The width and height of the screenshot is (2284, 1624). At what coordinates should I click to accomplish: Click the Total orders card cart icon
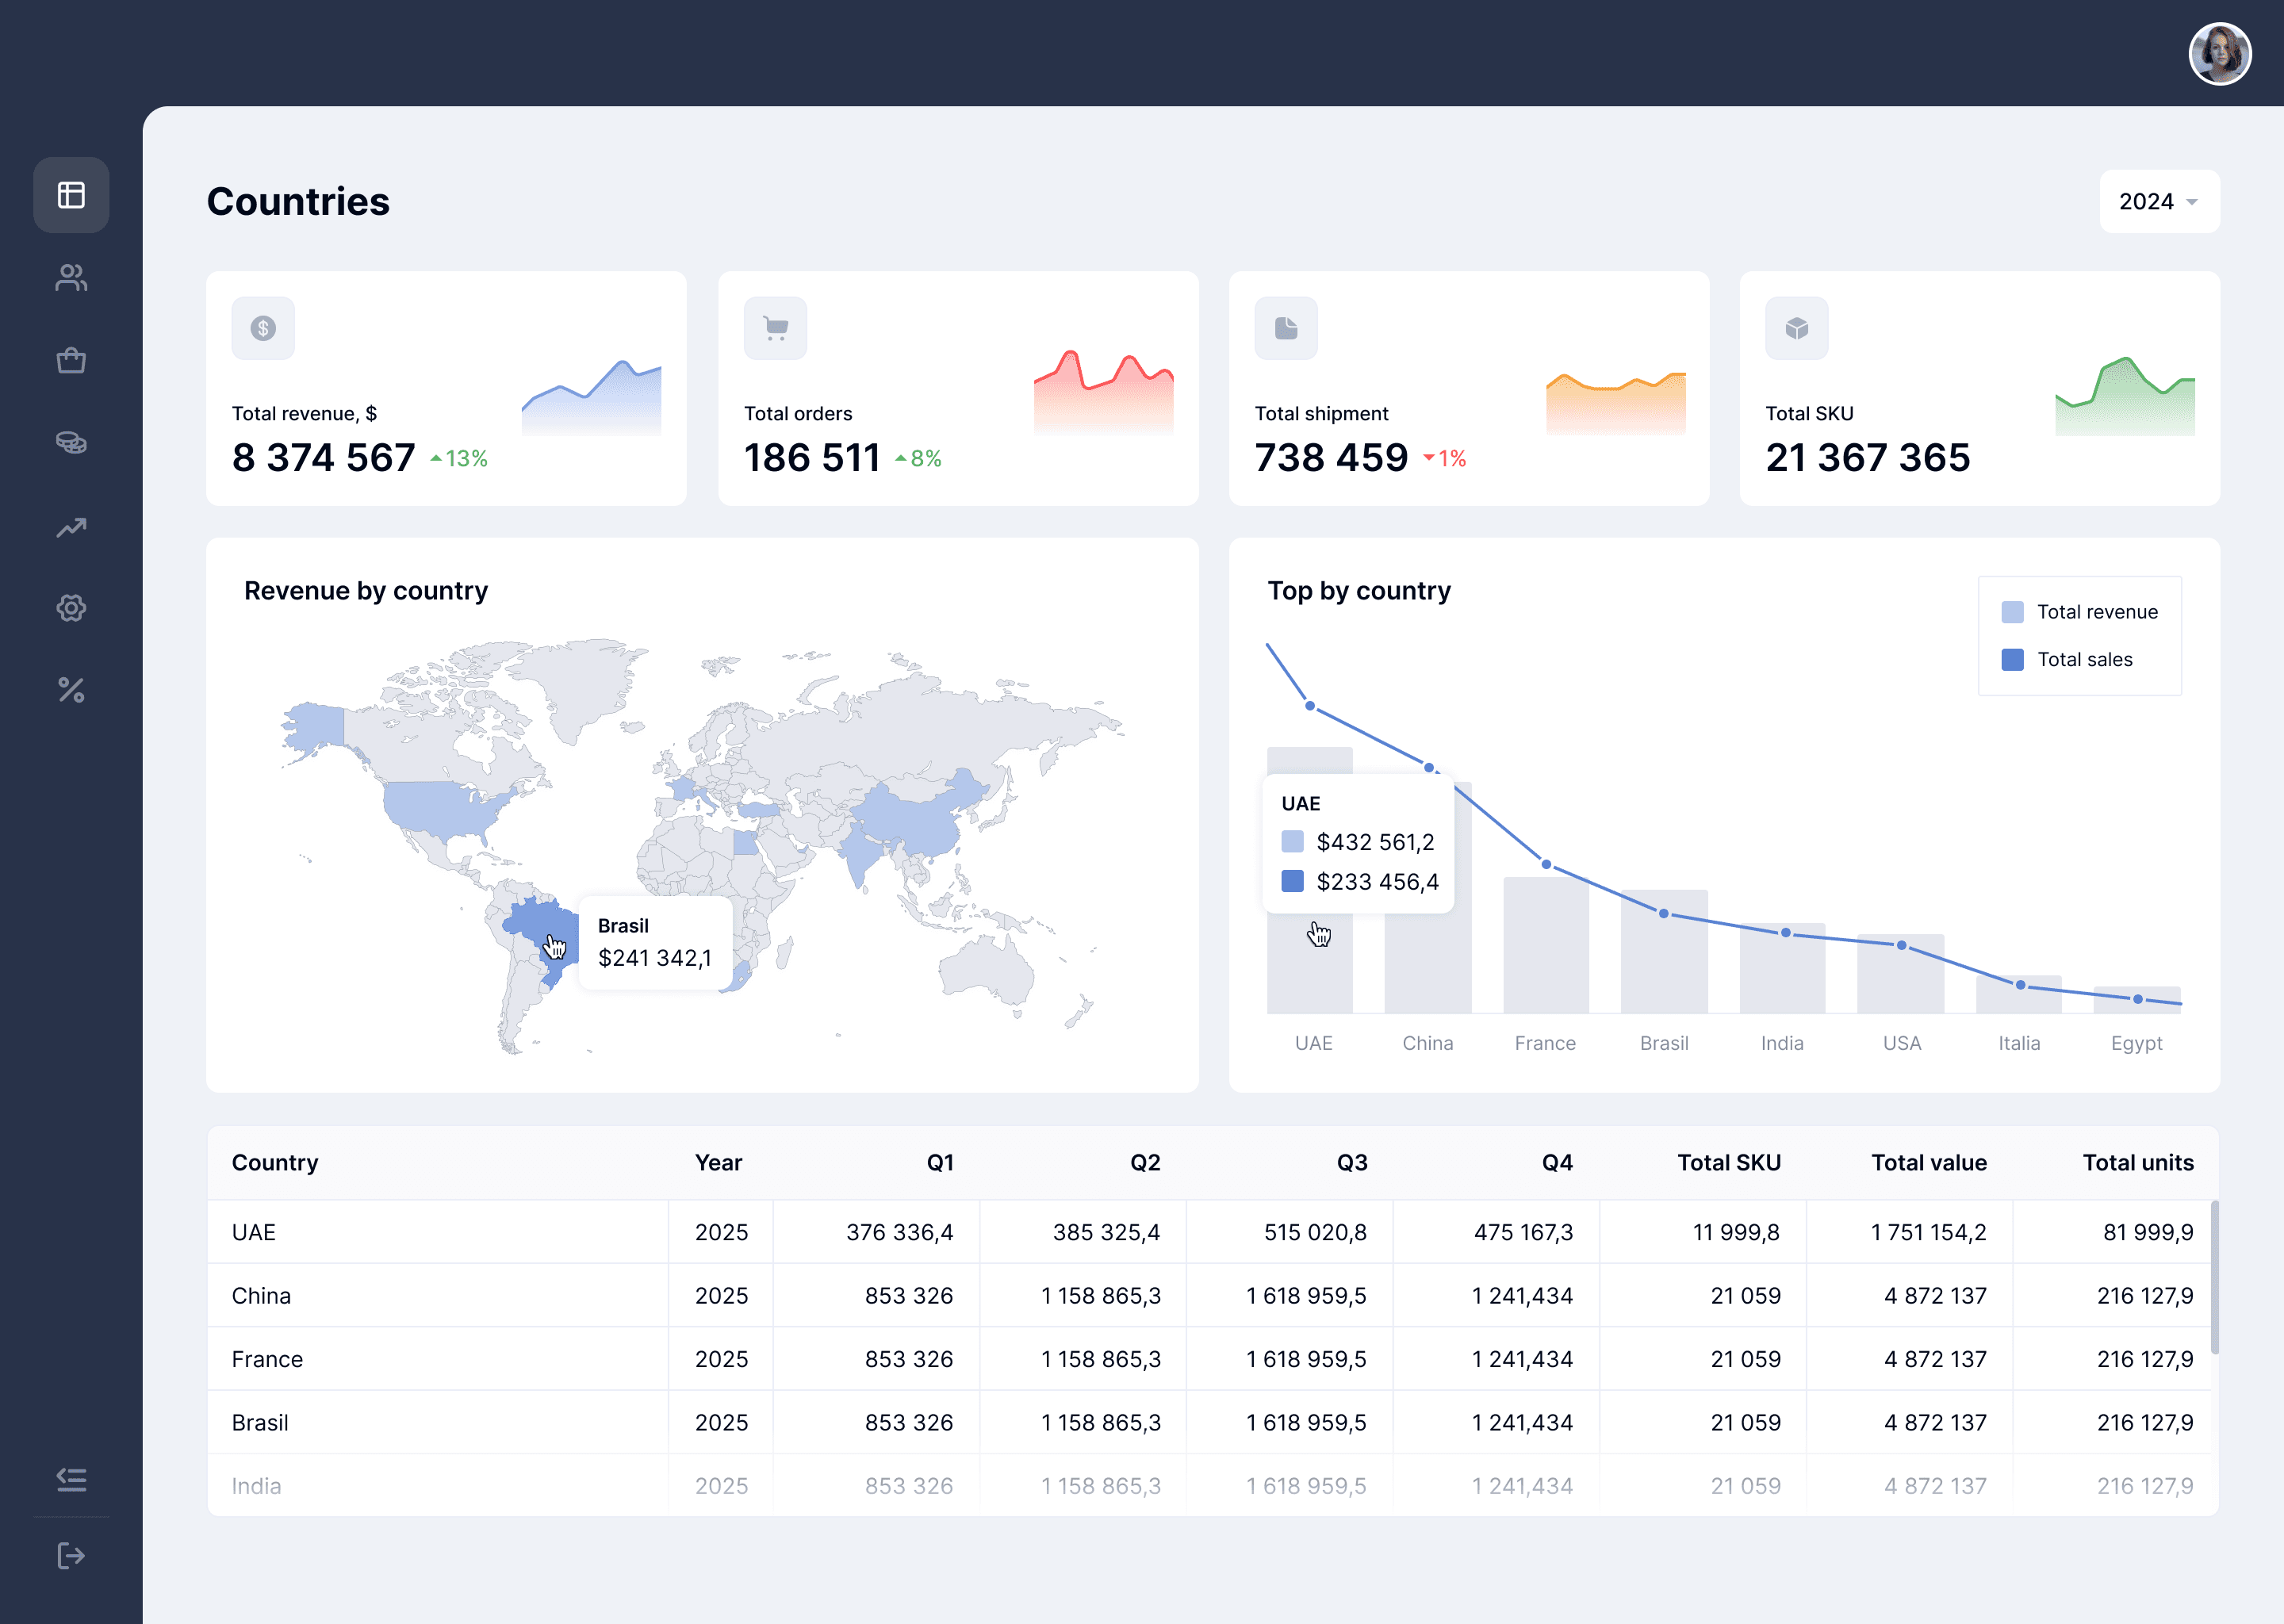775,328
